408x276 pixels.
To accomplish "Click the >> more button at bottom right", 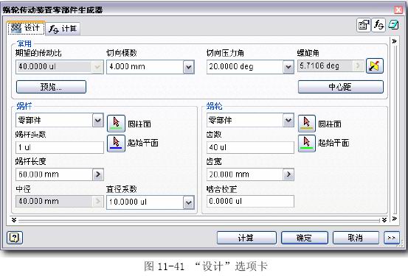I will 391,238.
